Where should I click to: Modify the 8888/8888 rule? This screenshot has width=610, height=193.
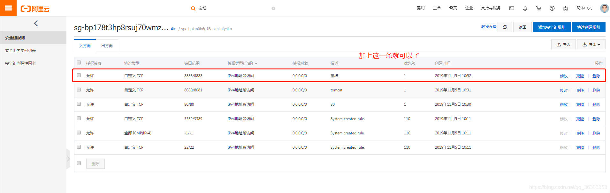click(564, 76)
